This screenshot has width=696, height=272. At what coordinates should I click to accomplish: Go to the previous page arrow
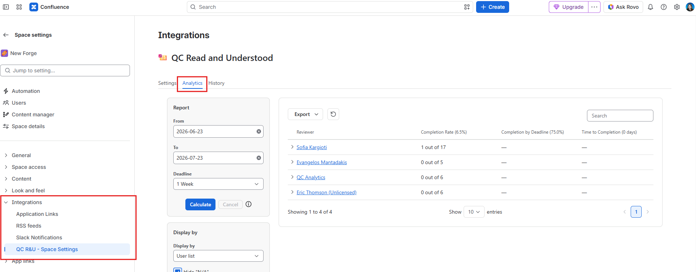click(624, 212)
